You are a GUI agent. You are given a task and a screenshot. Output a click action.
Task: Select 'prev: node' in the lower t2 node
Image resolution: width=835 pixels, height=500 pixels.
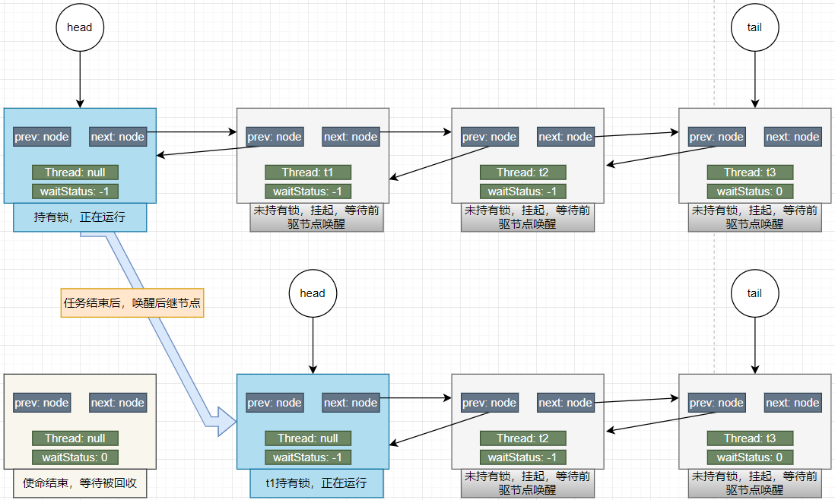[490, 403]
